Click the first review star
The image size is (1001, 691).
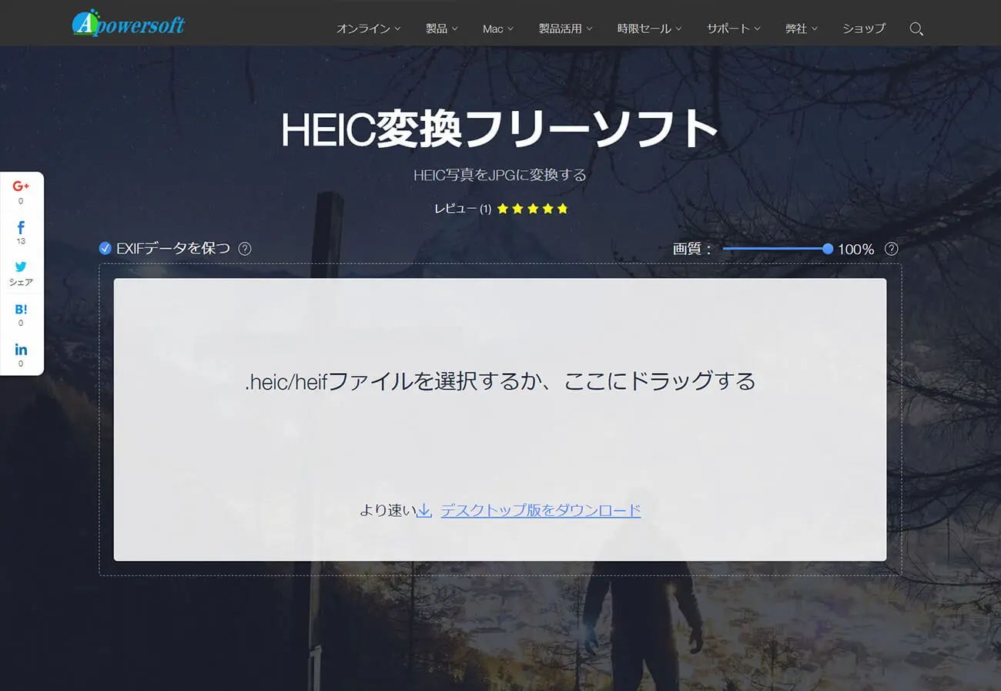(x=503, y=209)
